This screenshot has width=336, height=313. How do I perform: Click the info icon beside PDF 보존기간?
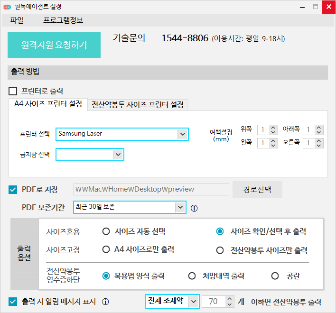[194, 208]
